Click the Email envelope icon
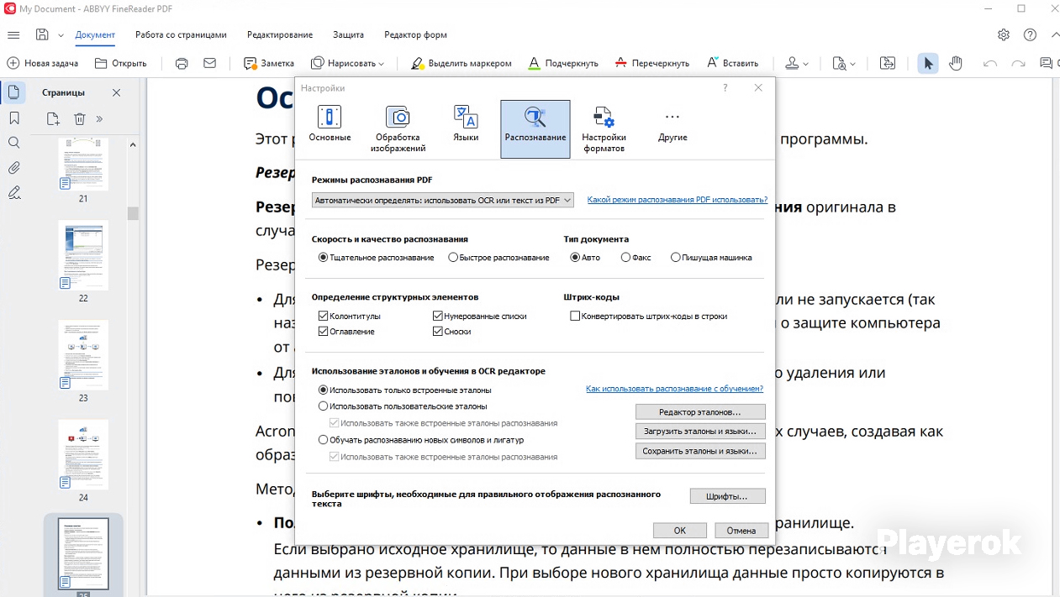Screen dimensions: 1060x597 [x=210, y=63]
